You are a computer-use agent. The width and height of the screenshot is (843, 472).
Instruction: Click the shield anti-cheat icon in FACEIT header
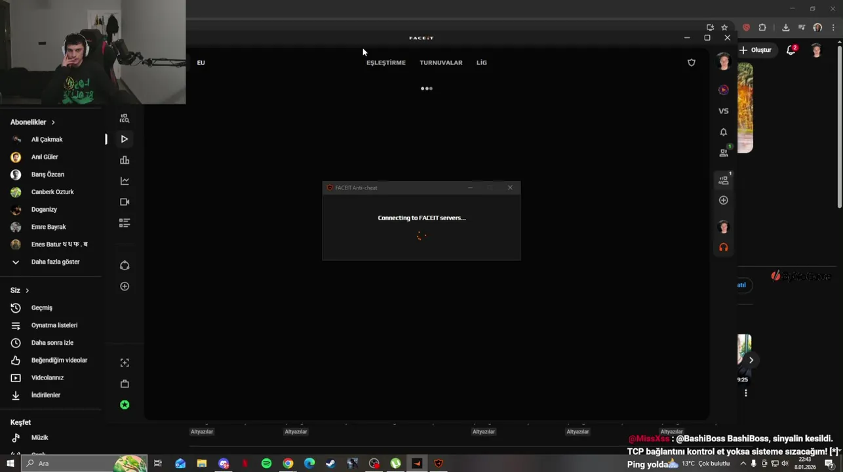pyautogui.click(x=692, y=62)
